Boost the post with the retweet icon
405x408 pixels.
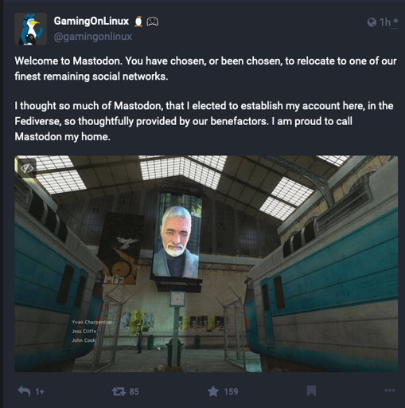119,391
